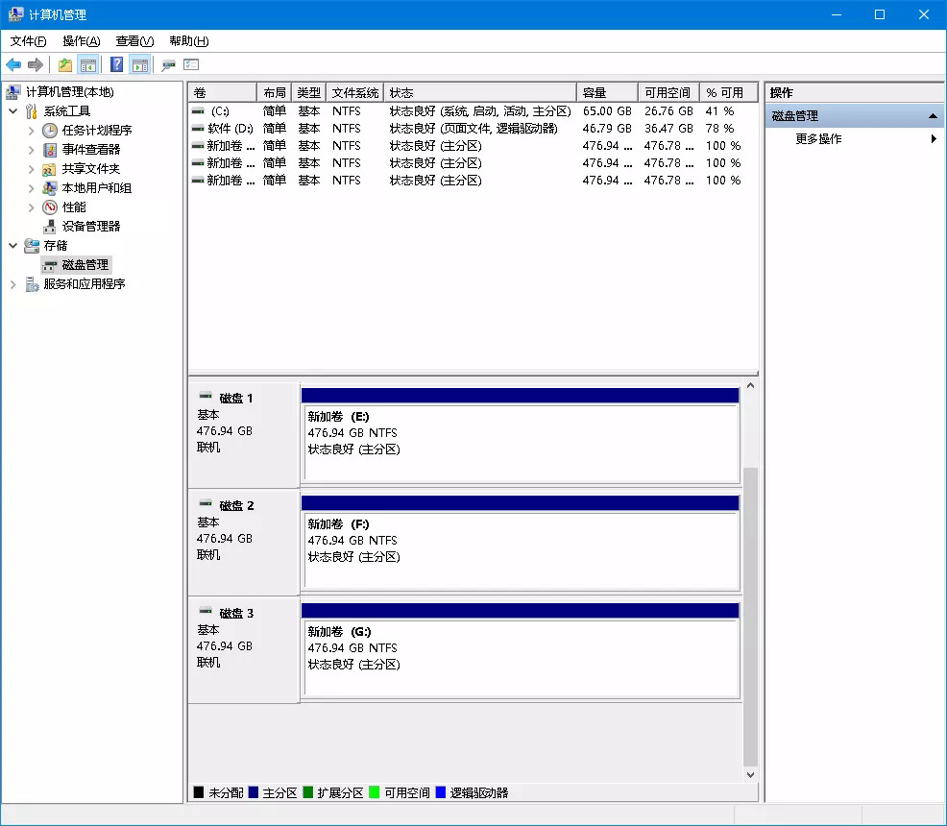Toggle the show/hide action pane icon
This screenshot has width=947, height=826.
coord(140,64)
